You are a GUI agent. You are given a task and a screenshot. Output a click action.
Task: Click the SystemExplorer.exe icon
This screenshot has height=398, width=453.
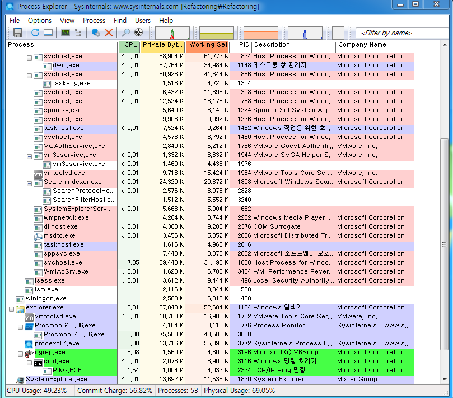20,380
